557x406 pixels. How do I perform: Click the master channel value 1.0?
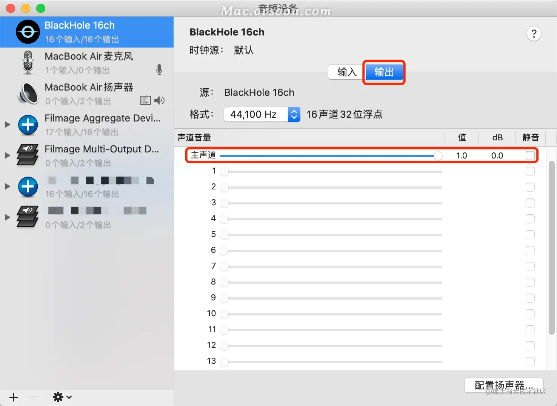coord(462,155)
